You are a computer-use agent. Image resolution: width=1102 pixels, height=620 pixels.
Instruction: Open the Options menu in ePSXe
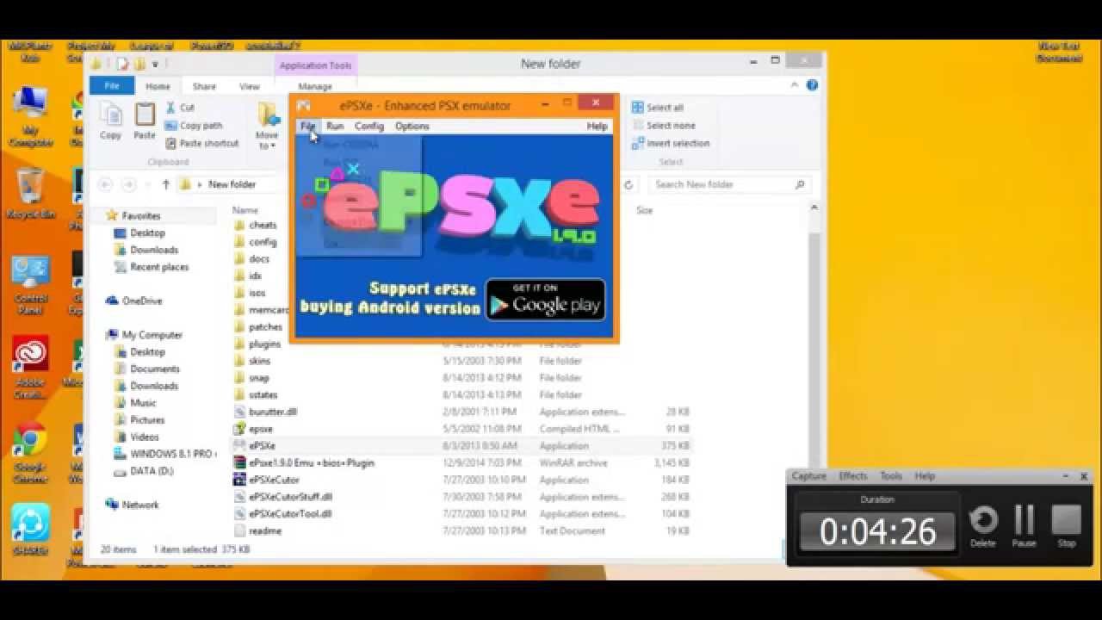tap(412, 126)
